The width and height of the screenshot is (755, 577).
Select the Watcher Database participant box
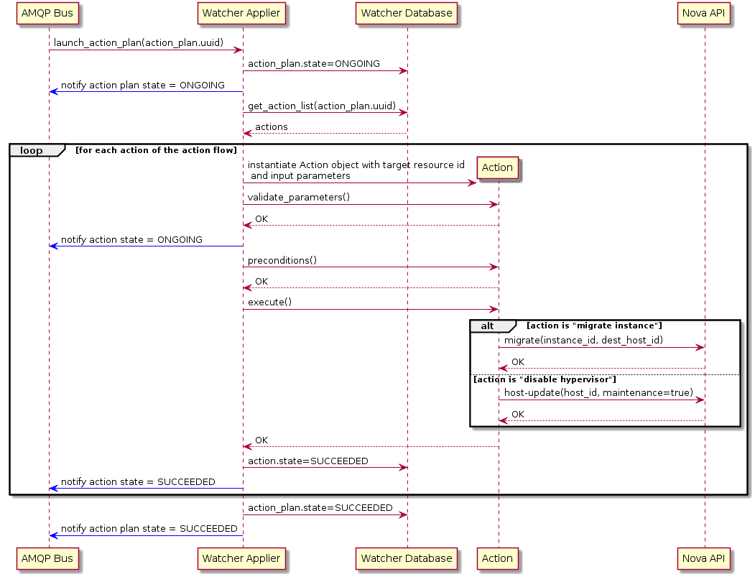click(x=407, y=13)
